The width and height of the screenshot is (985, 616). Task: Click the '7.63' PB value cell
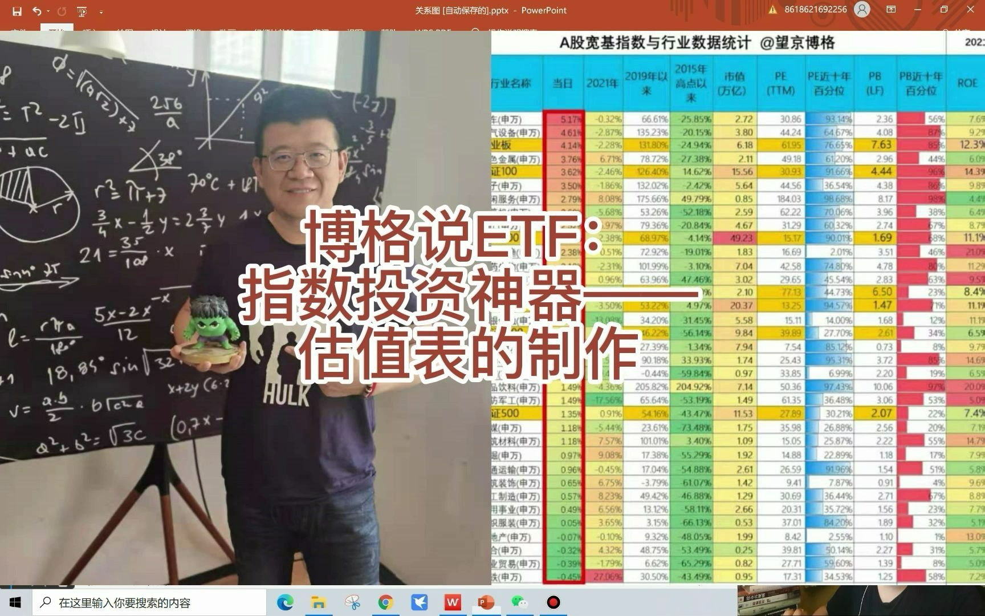pyautogui.click(x=874, y=145)
